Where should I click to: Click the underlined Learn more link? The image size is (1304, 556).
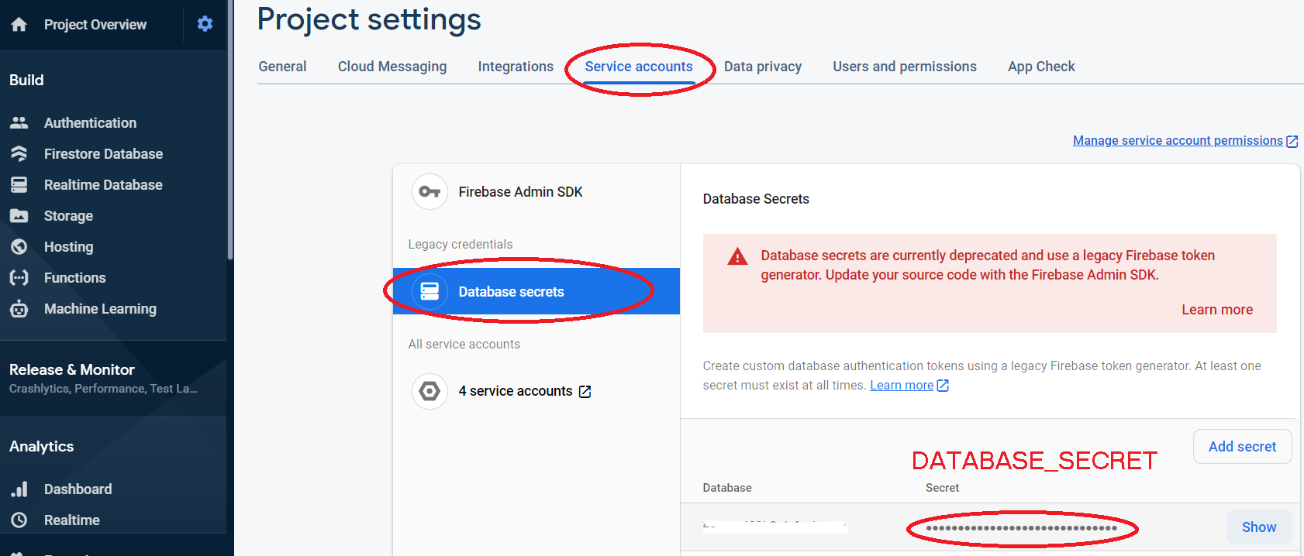pyautogui.click(x=902, y=386)
